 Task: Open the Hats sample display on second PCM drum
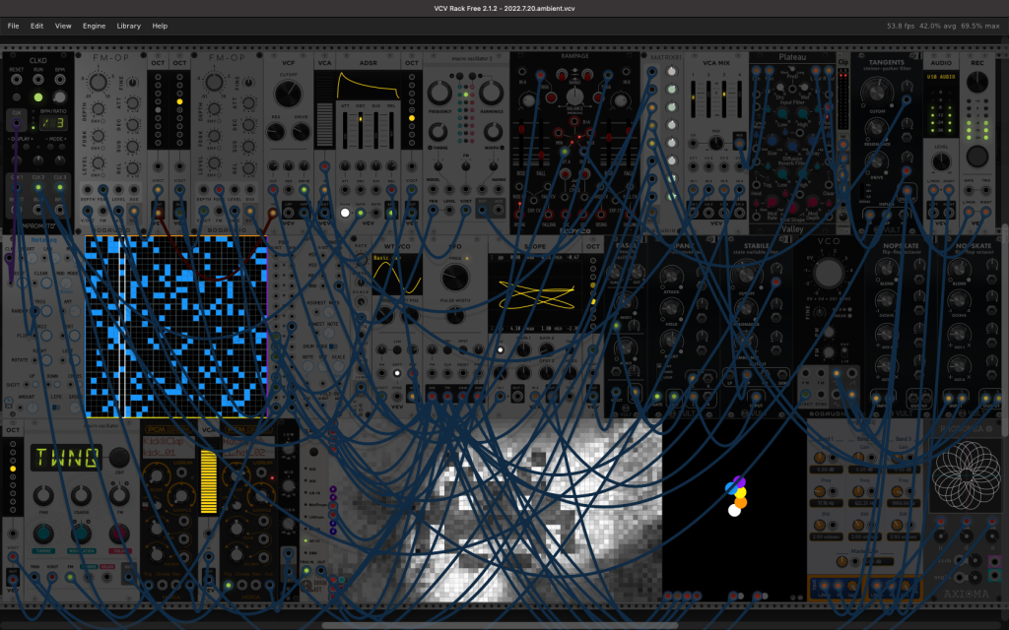tap(247, 447)
